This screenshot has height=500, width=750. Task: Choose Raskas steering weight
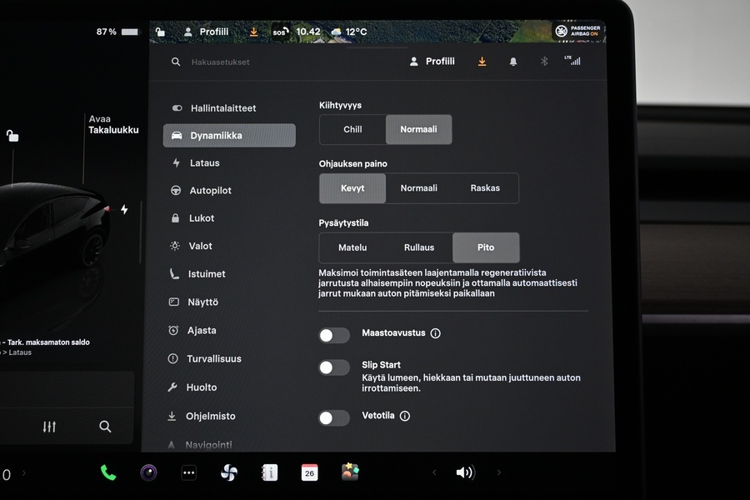[485, 188]
